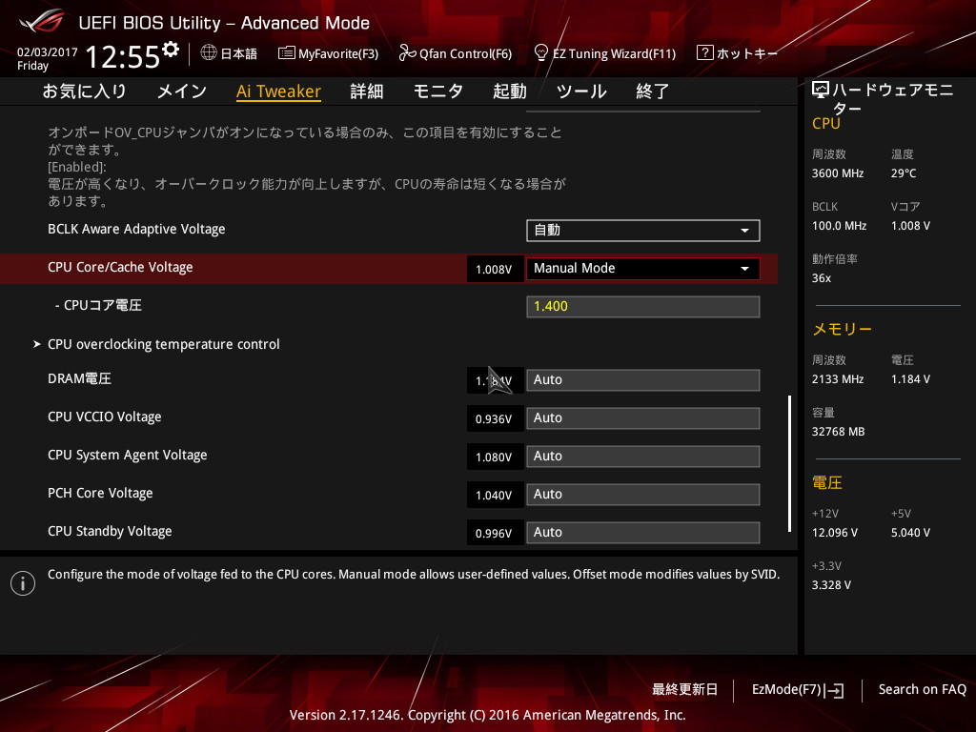Click the 3600 MHz CPU frequency value

(838, 173)
